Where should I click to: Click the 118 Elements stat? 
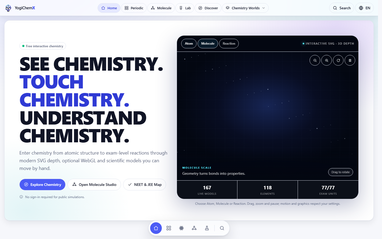tap(267, 190)
